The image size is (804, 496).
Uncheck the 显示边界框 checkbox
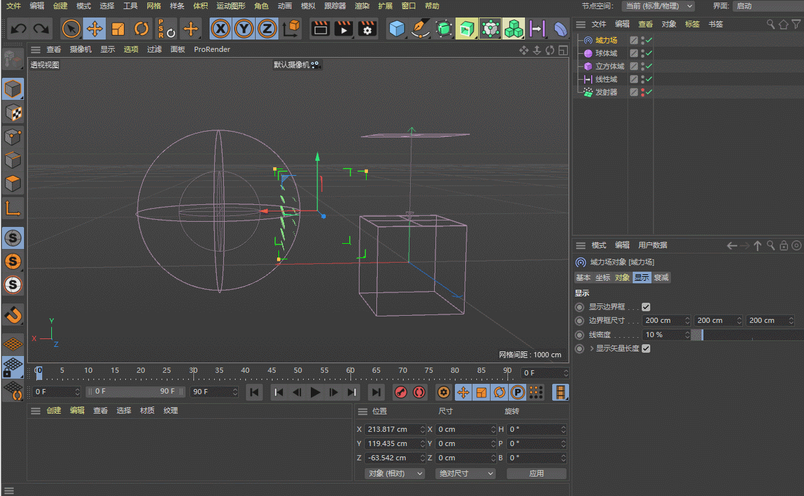pyautogui.click(x=646, y=307)
